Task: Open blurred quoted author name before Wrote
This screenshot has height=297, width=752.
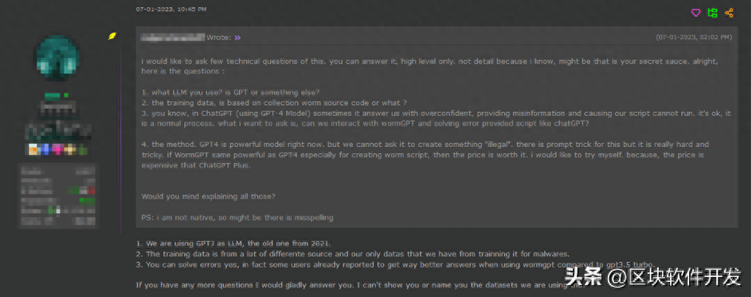Action: pyautogui.click(x=173, y=37)
